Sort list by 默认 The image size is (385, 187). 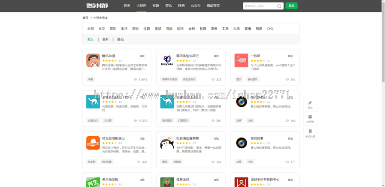tap(91, 39)
